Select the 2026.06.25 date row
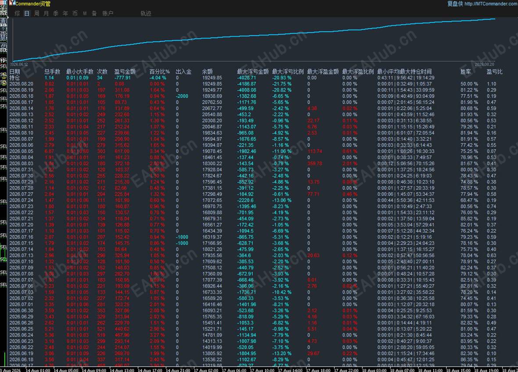The height and width of the screenshot is (372, 518). (21, 329)
